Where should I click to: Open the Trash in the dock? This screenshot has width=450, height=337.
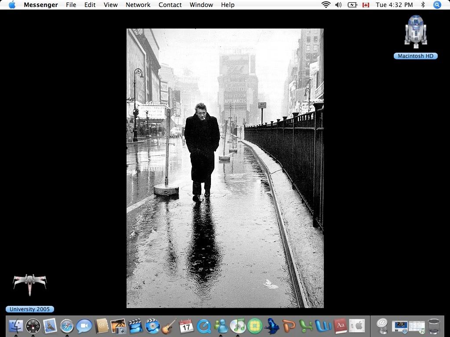pyautogui.click(x=434, y=326)
